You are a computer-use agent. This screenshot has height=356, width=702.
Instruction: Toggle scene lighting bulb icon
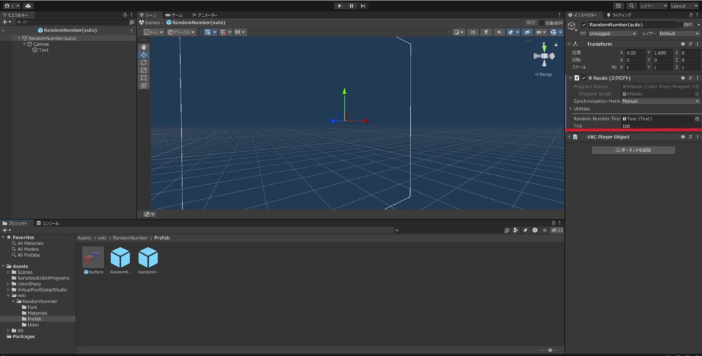[x=486, y=32]
